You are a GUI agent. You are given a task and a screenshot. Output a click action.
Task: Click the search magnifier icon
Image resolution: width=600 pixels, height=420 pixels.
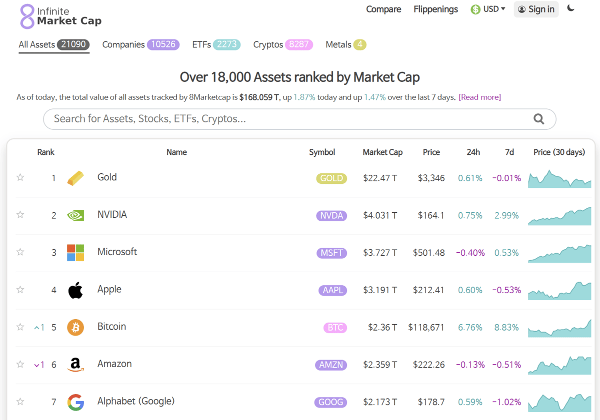pyautogui.click(x=538, y=119)
